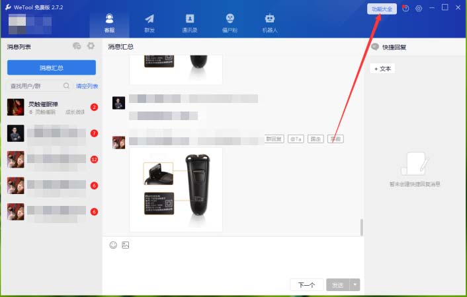The height and width of the screenshot is (297, 467).
Task: Click the 屏蔽 button on the message
Action: click(x=335, y=139)
